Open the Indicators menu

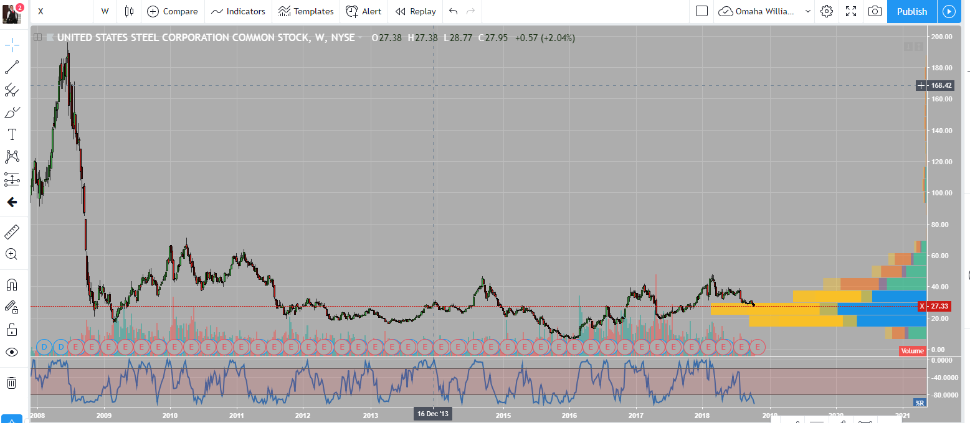(x=238, y=11)
